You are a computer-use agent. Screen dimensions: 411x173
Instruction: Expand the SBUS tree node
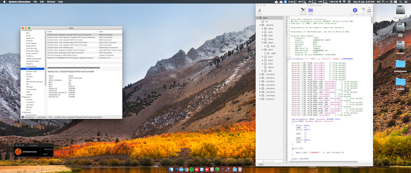262,29
